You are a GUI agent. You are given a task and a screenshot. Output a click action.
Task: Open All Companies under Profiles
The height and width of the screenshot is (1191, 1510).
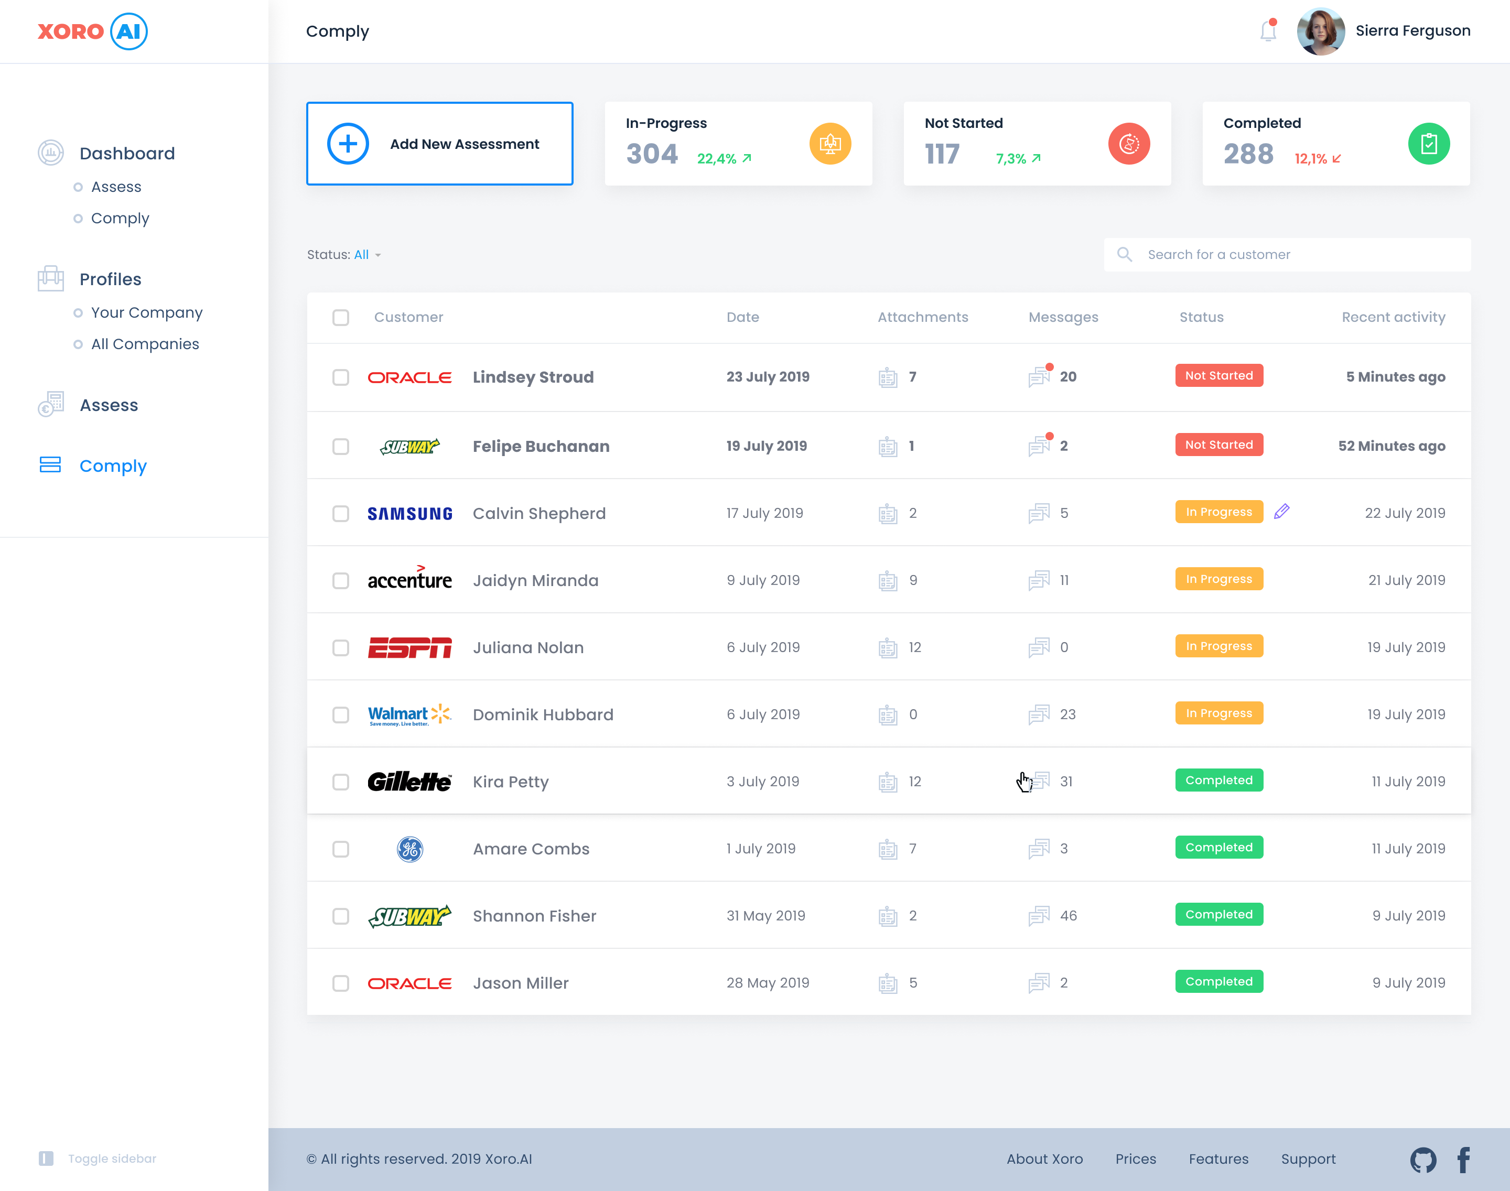coord(145,344)
